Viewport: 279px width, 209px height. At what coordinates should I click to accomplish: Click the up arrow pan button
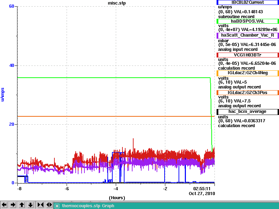click(22, 205)
